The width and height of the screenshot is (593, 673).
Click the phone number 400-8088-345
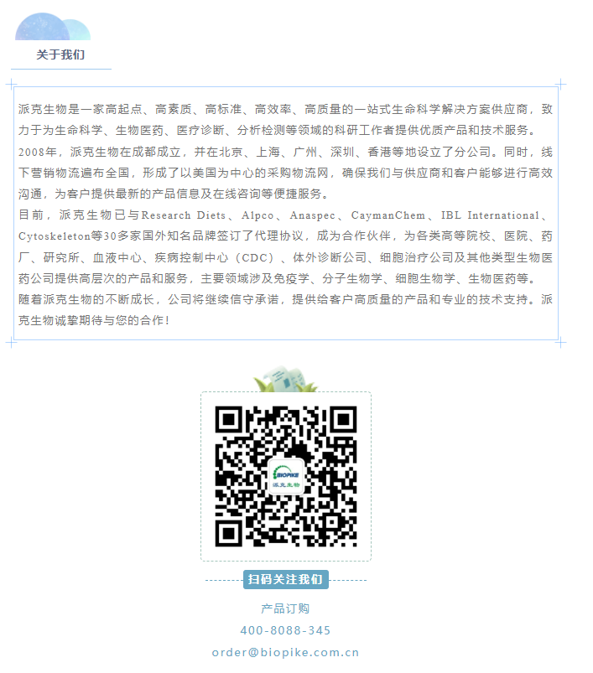coord(285,630)
